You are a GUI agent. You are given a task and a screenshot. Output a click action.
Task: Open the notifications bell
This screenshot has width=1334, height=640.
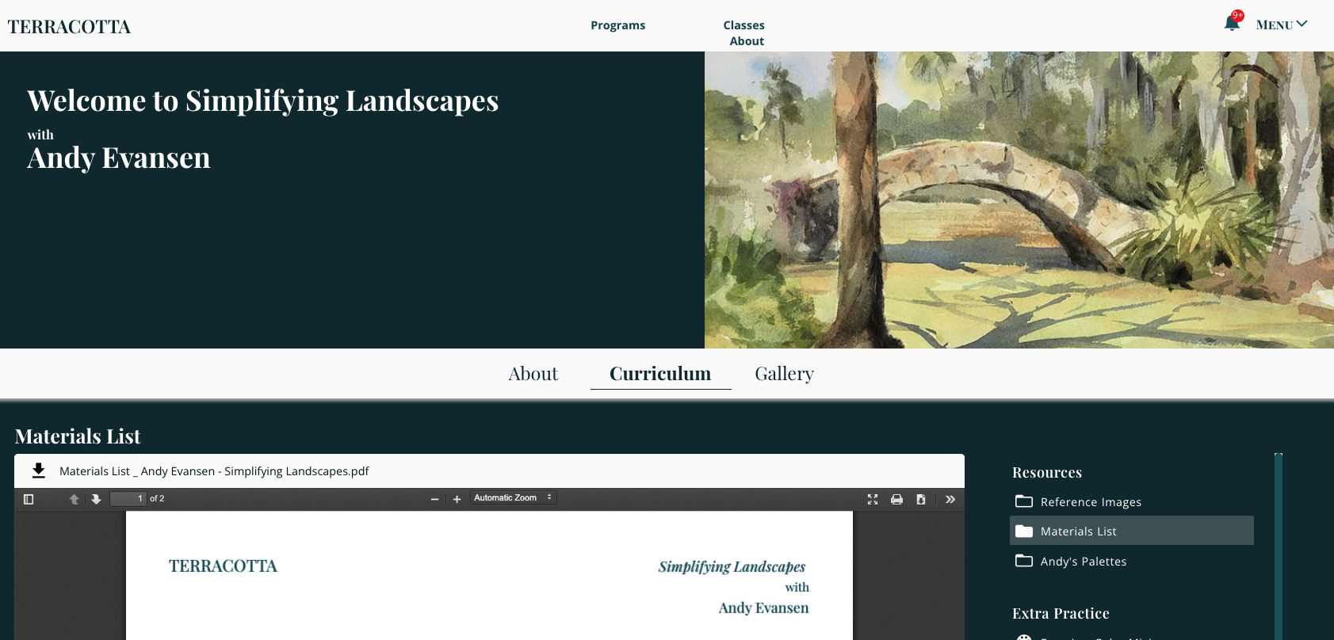[x=1232, y=23]
